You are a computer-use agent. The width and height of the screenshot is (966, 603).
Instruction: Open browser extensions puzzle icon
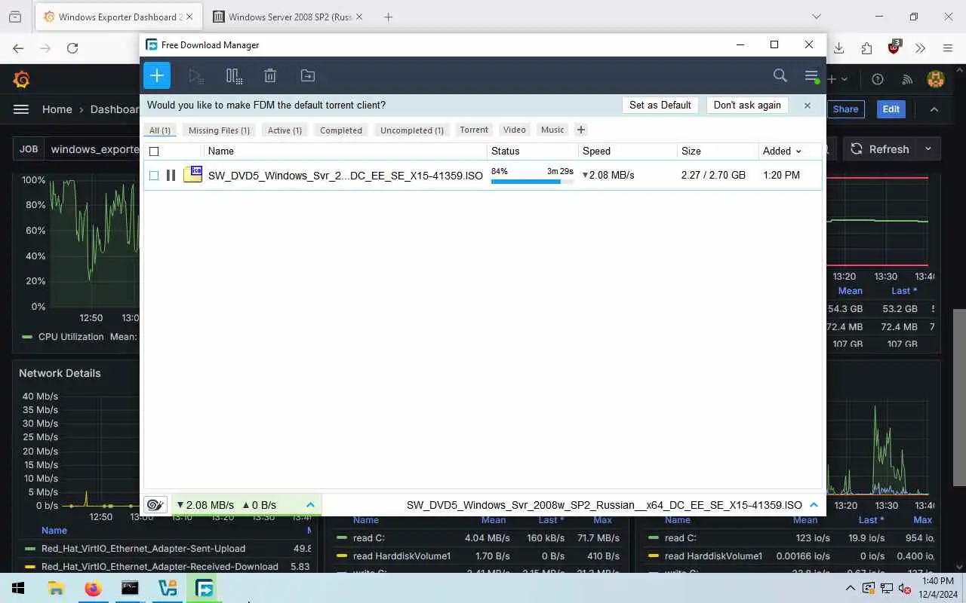click(866, 48)
